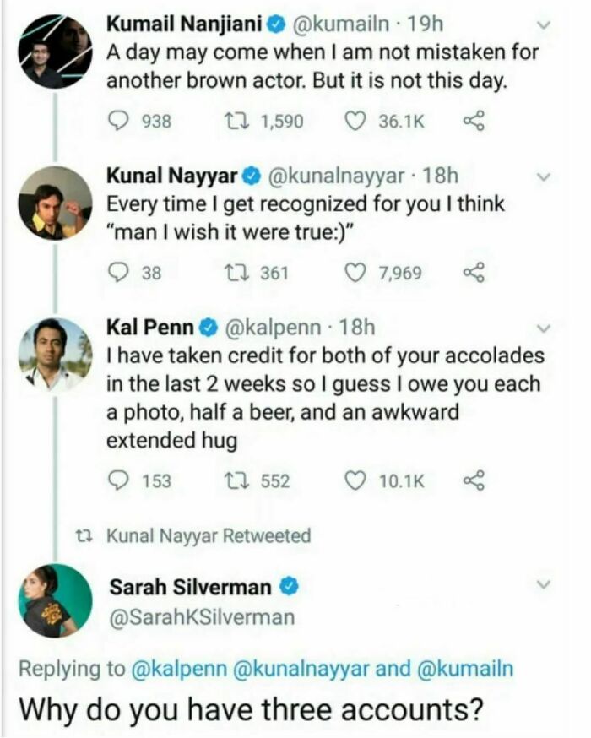Share Kunal Nayyar's tweet
This screenshot has height=738, width=591.
[471, 273]
